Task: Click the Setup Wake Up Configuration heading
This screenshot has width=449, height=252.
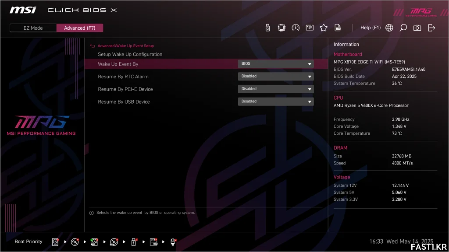Action: click(x=130, y=54)
